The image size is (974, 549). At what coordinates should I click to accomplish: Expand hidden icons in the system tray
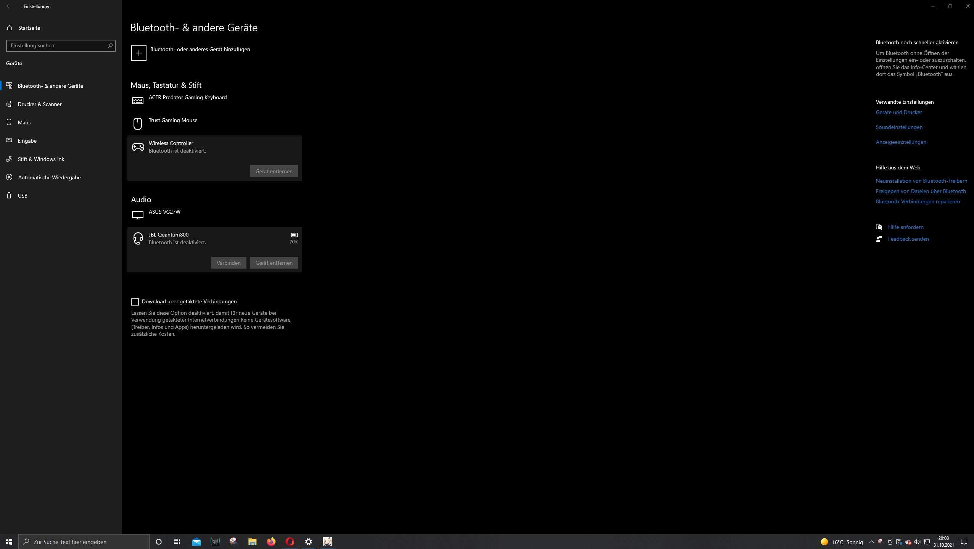(x=871, y=541)
